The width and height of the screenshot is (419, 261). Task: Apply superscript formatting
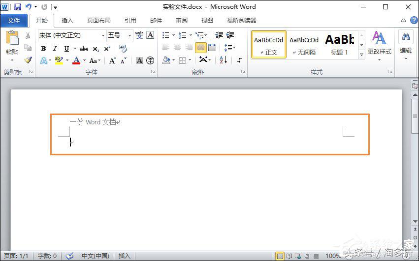pos(107,49)
